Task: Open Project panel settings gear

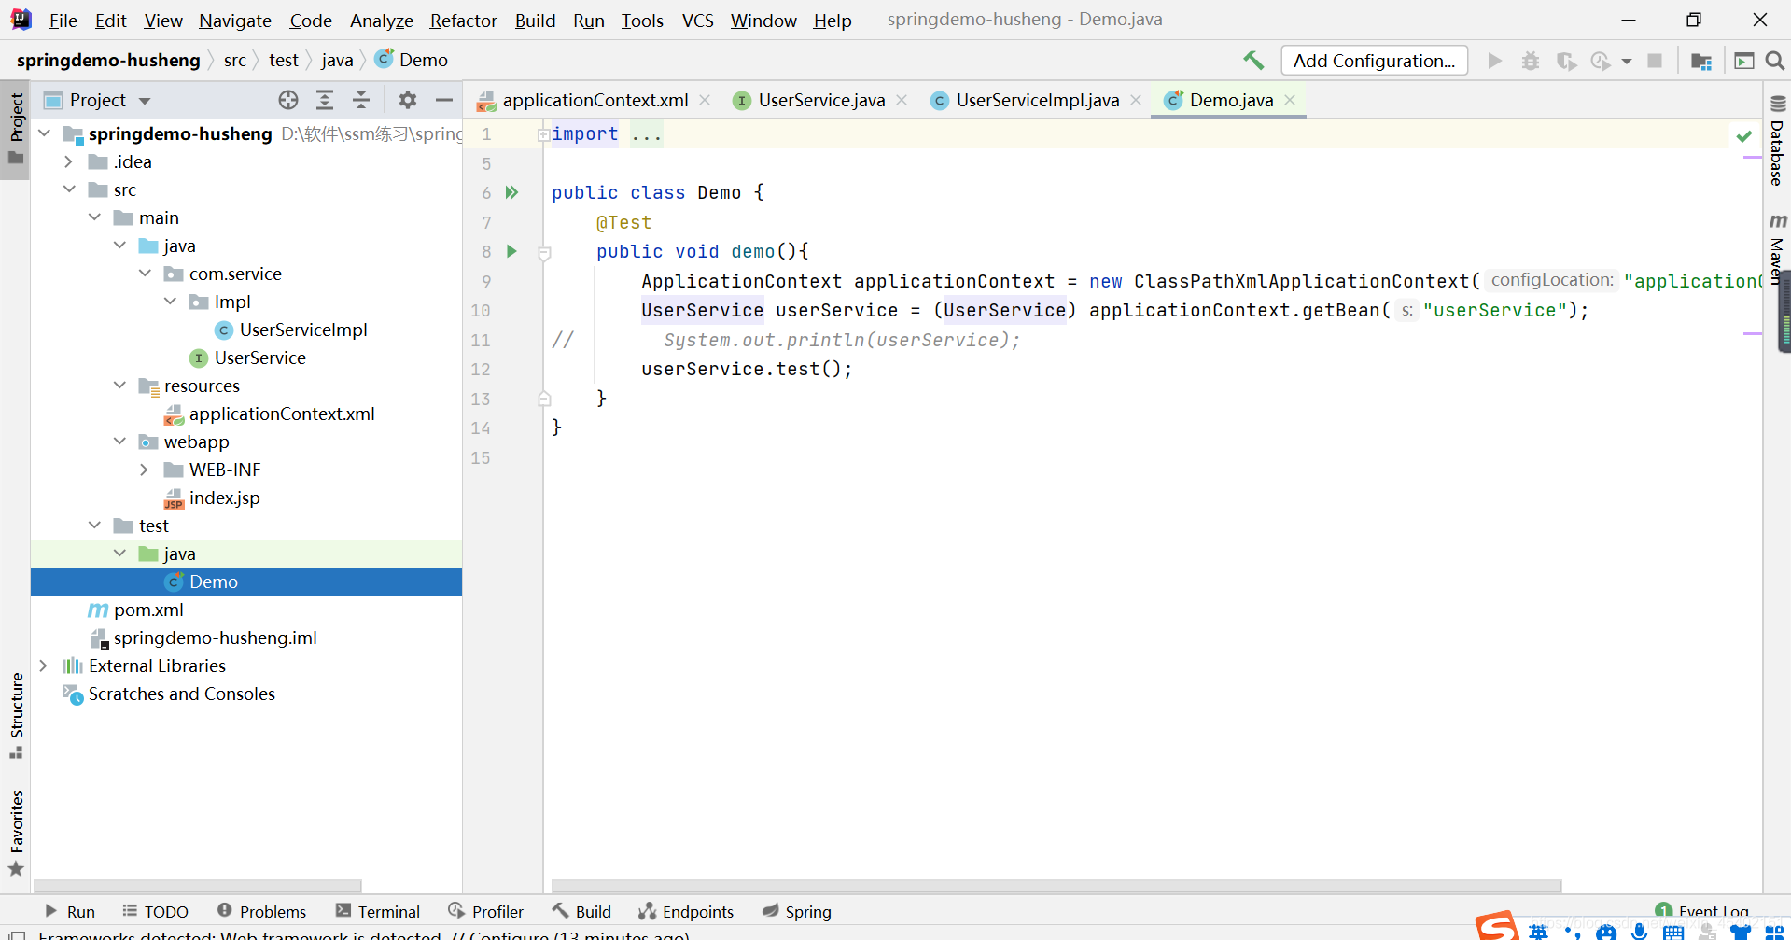Action: 408,100
